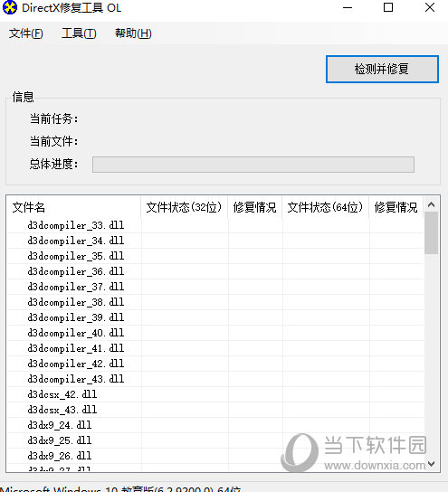Select row d3dcompiler_43.dll
This screenshot has width=448, height=492.
[215, 379]
